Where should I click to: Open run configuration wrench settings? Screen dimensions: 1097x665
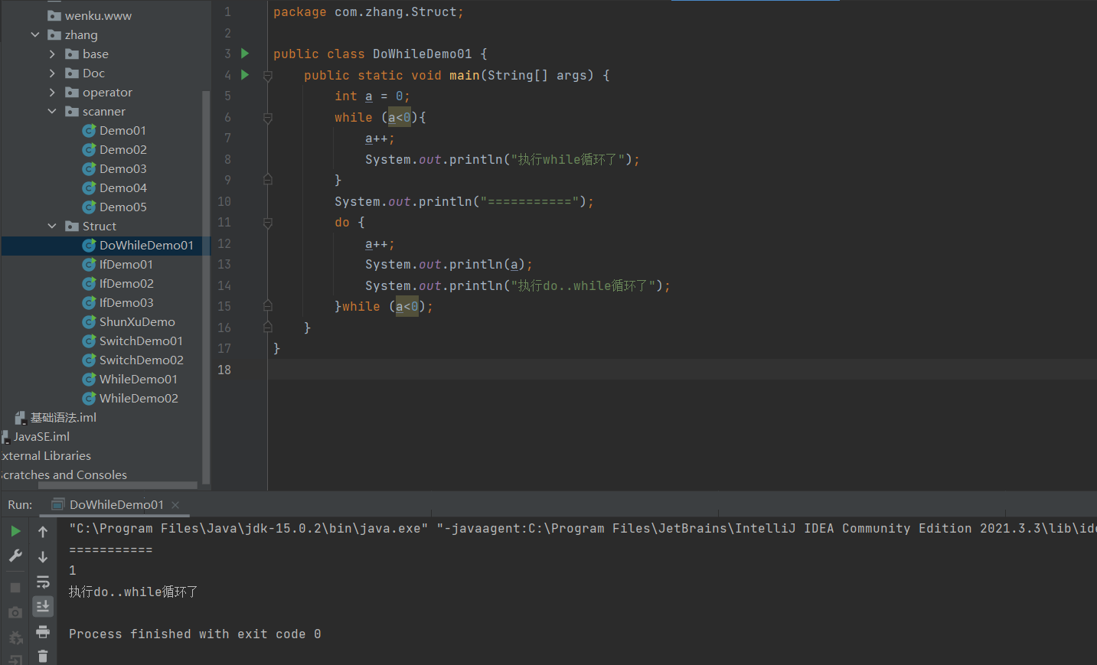[15, 556]
